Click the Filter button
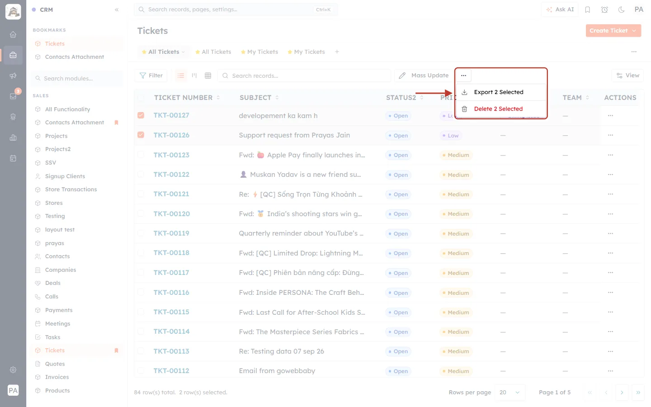651x407 pixels. click(x=151, y=76)
